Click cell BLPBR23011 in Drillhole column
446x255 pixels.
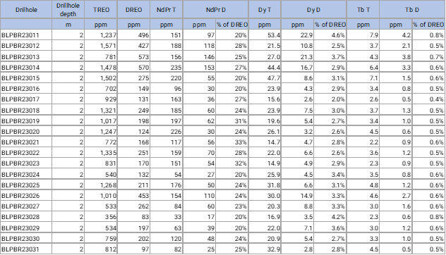[x=26, y=35]
